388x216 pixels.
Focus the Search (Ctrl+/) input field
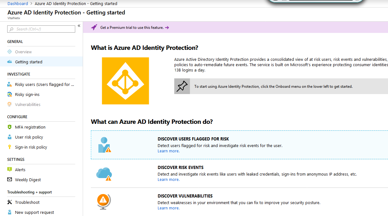pyautogui.click(x=41, y=29)
